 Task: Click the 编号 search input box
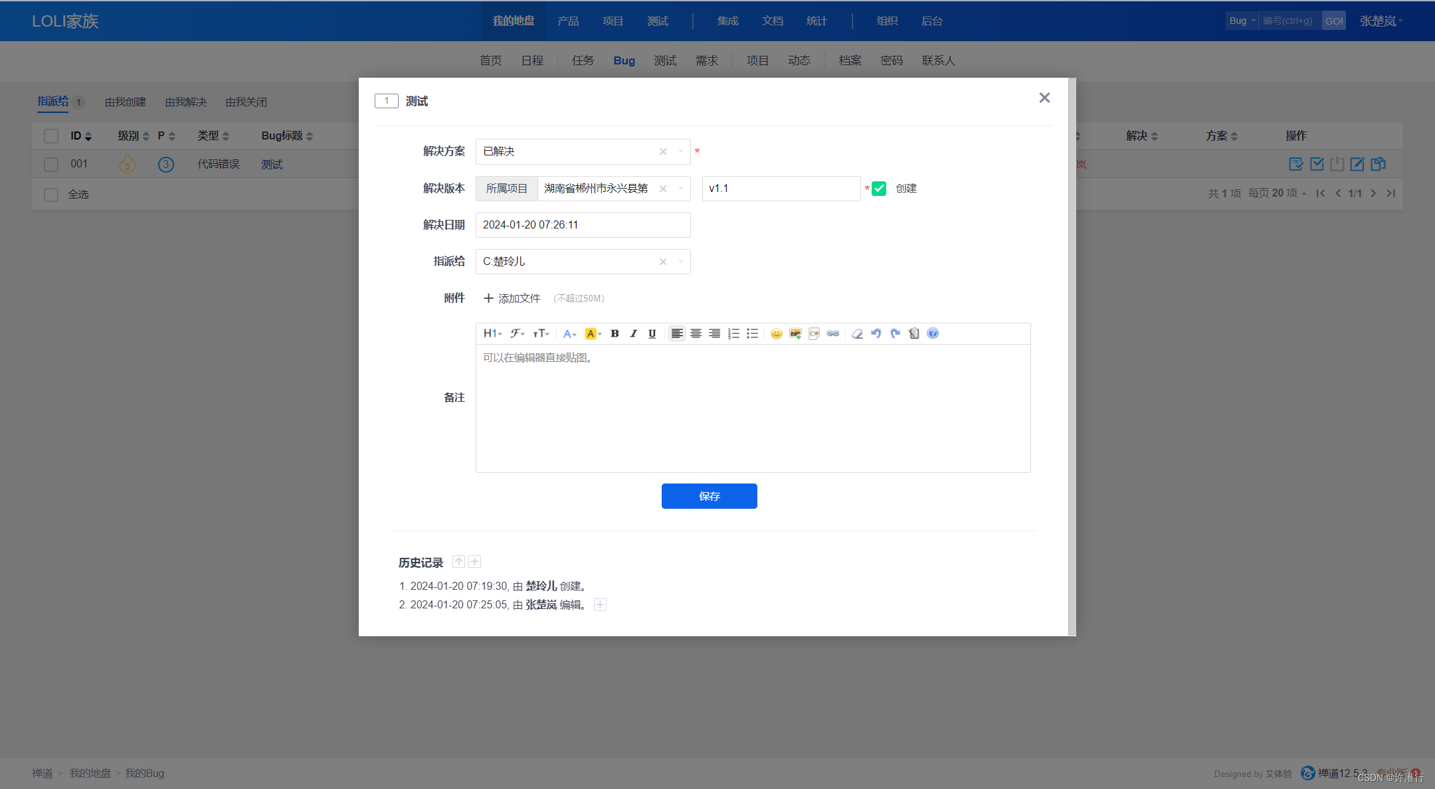tap(1290, 21)
